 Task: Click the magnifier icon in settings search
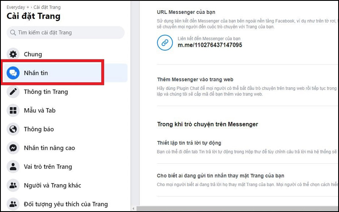click(13, 33)
